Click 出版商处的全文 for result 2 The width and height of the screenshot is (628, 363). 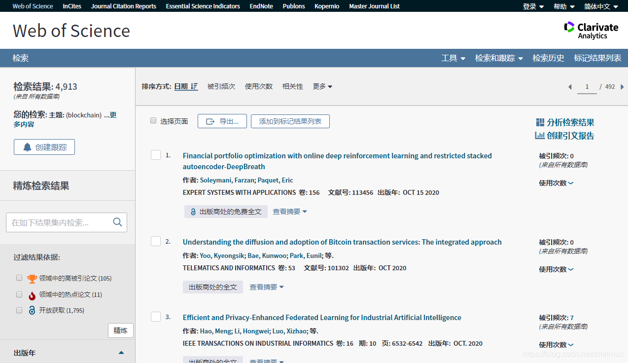pyautogui.click(x=213, y=287)
